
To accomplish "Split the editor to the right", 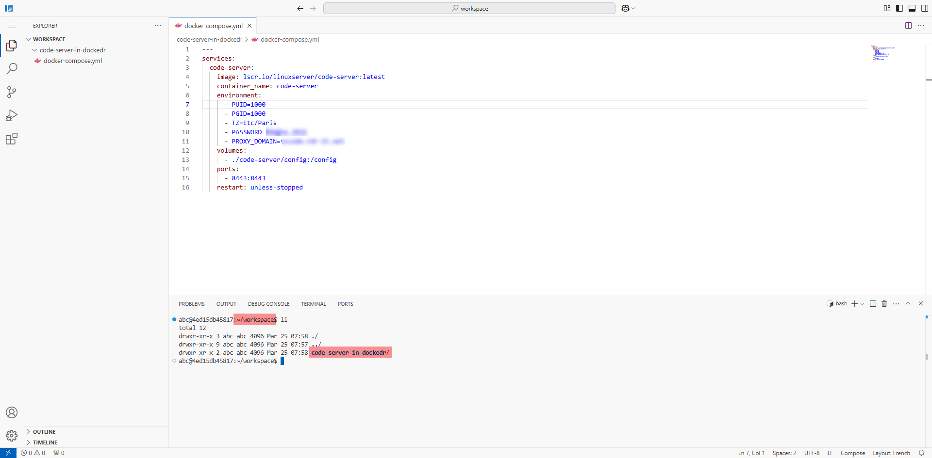I will [x=908, y=26].
